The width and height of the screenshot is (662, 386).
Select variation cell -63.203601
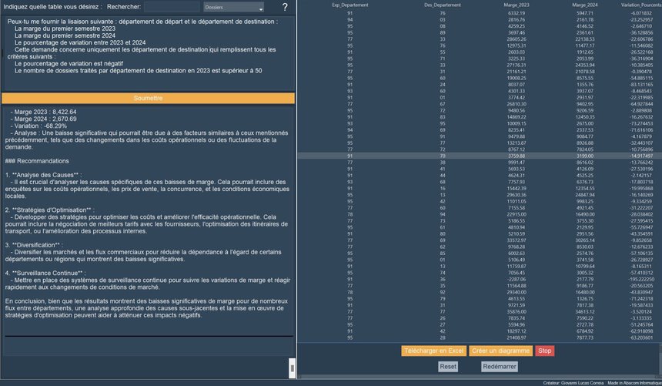coord(641,337)
